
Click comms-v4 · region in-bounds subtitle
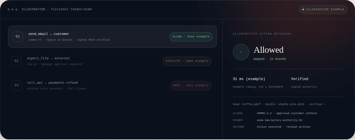69,40
